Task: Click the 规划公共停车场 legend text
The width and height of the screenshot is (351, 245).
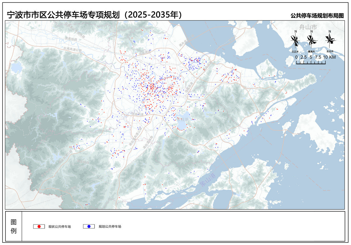Action: (110, 226)
